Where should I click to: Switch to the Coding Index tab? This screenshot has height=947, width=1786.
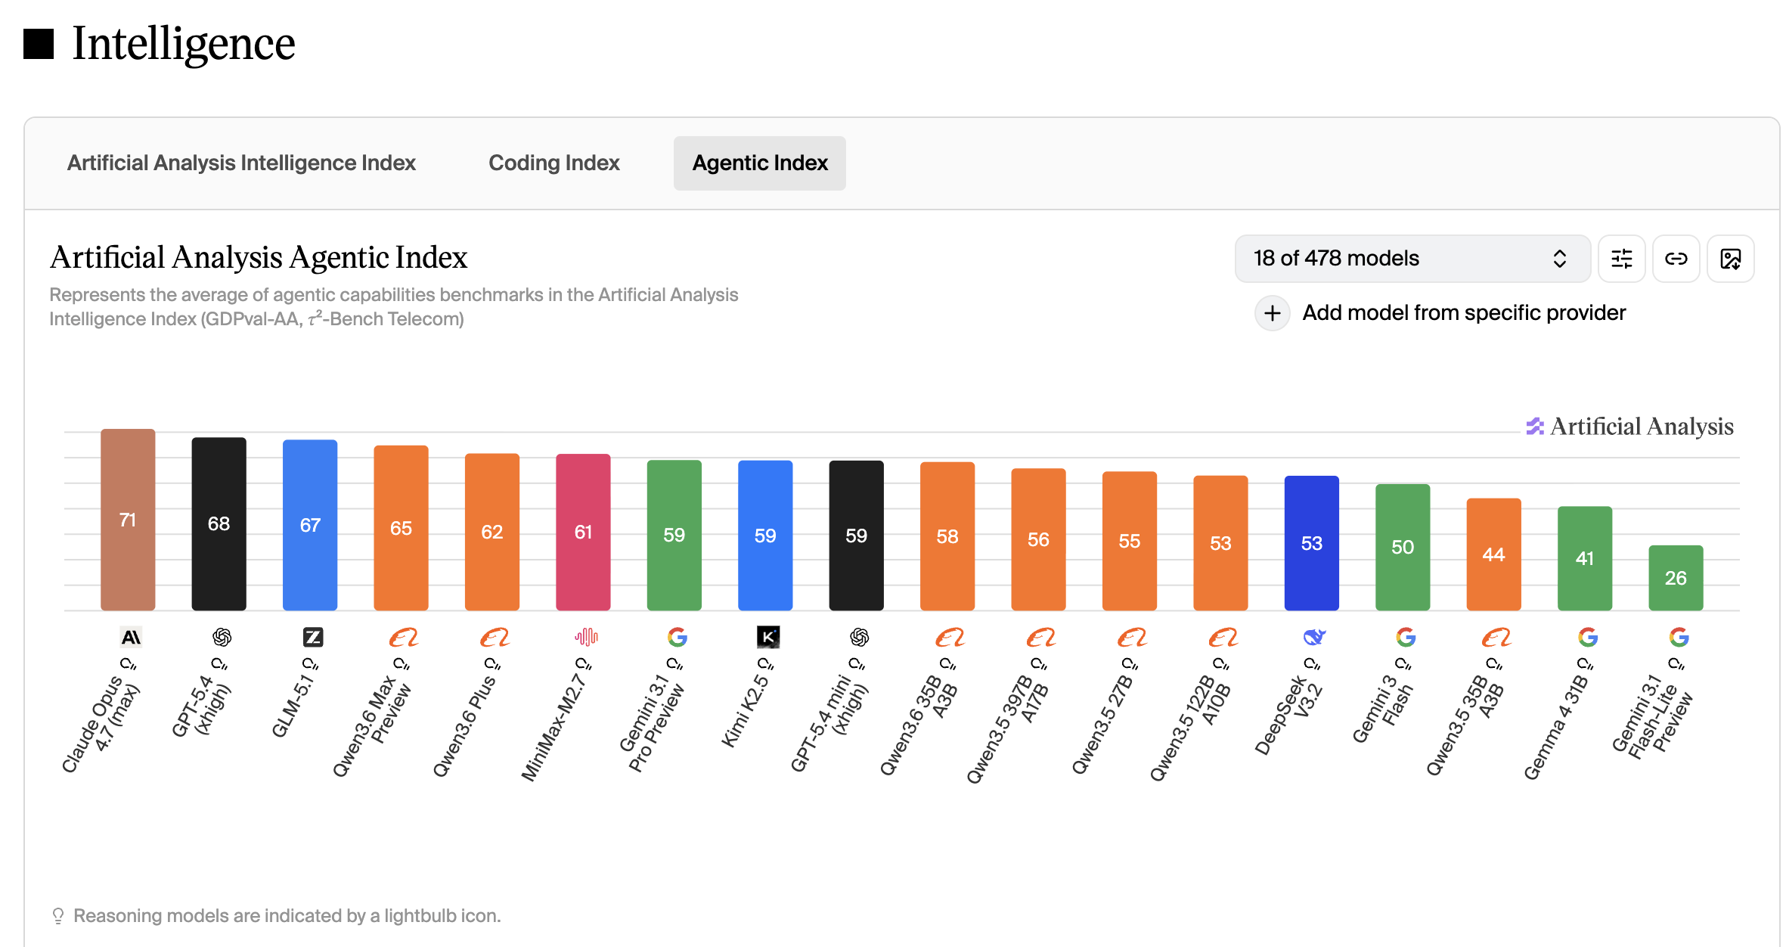pyautogui.click(x=553, y=163)
